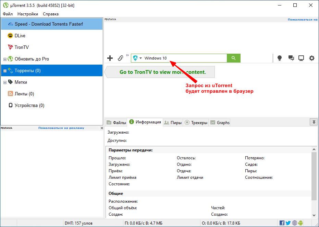Close the sidebar ad with X button
319x227 pixels.
pyautogui.click(x=101, y=128)
